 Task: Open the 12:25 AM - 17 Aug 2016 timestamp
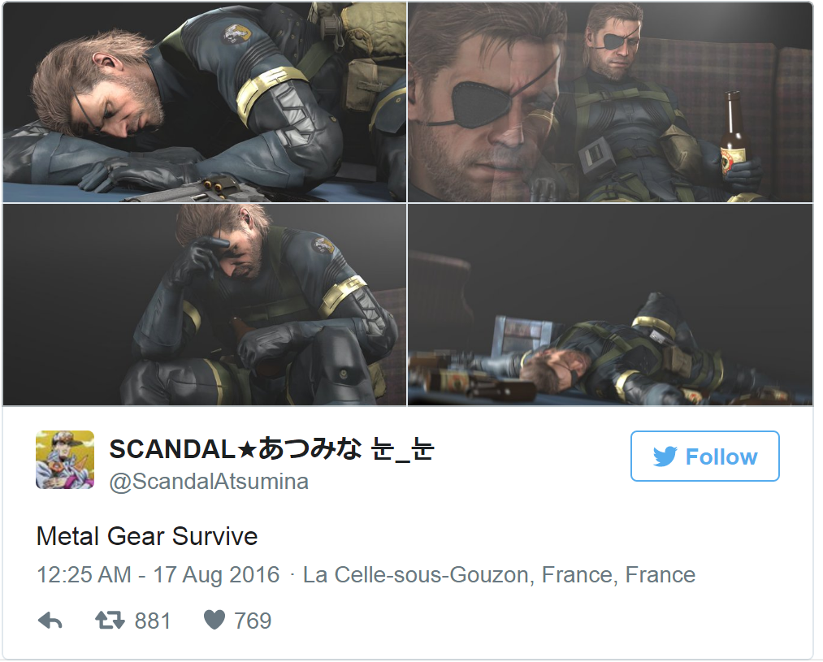158,575
